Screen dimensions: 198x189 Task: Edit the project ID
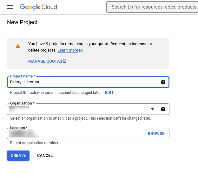coord(109,93)
